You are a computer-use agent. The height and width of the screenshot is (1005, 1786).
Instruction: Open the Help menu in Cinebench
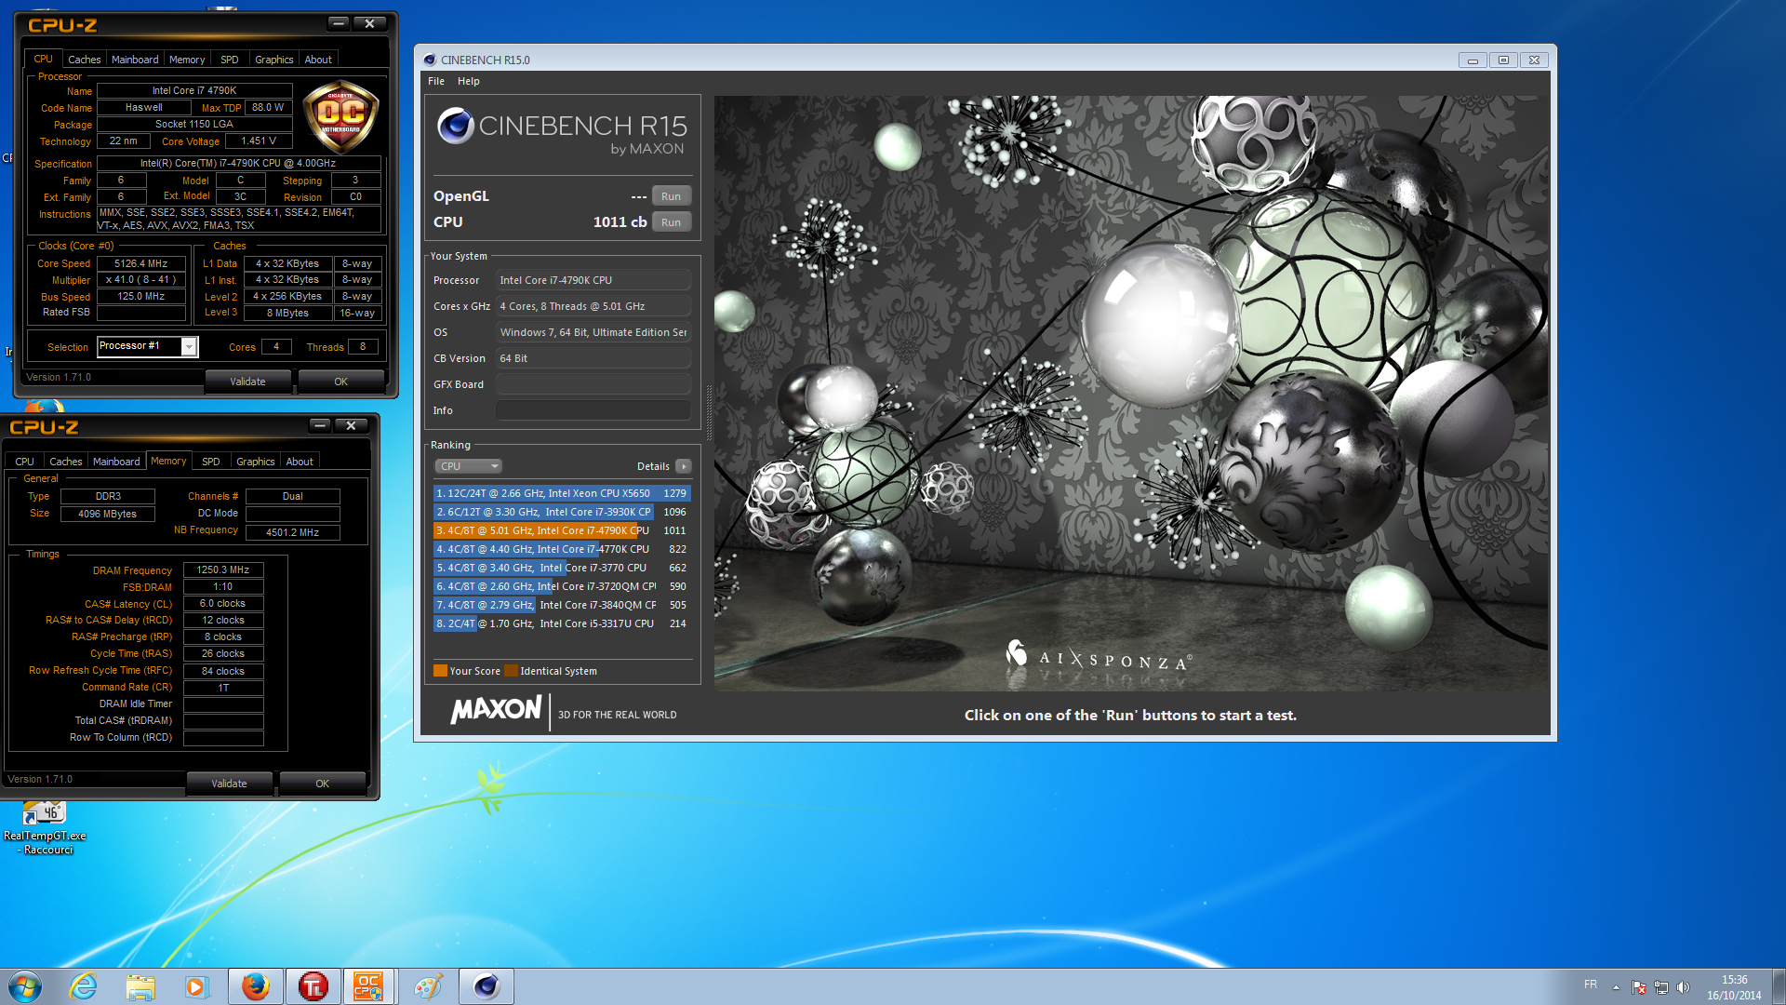tap(468, 81)
